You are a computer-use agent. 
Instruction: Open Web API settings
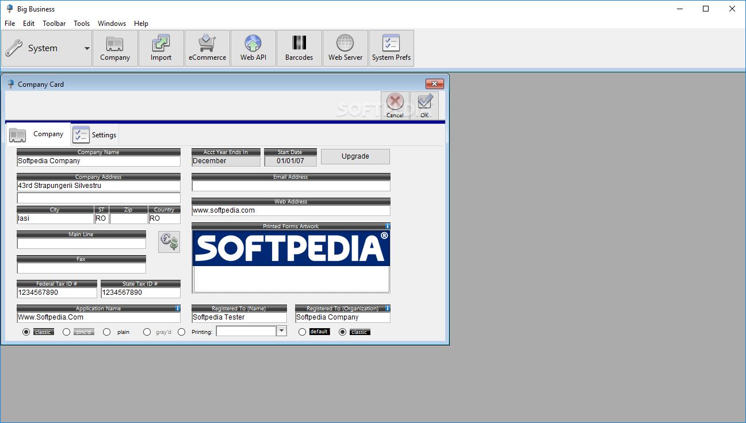coord(253,48)
